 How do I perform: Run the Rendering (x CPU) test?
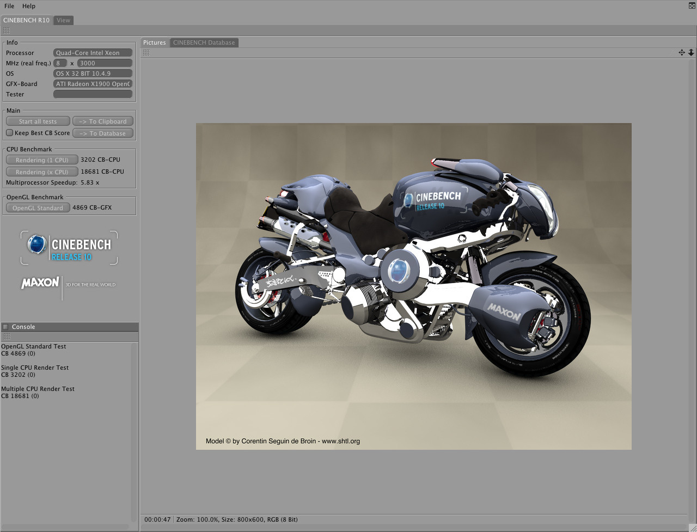(x=42, y=172)
